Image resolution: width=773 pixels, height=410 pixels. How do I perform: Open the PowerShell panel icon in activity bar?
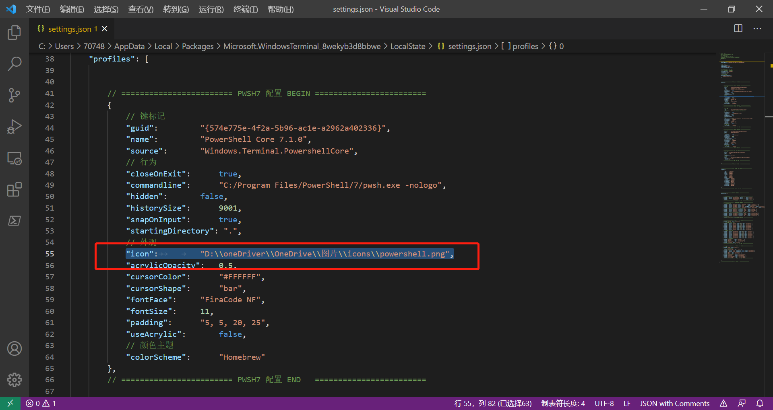14,221
